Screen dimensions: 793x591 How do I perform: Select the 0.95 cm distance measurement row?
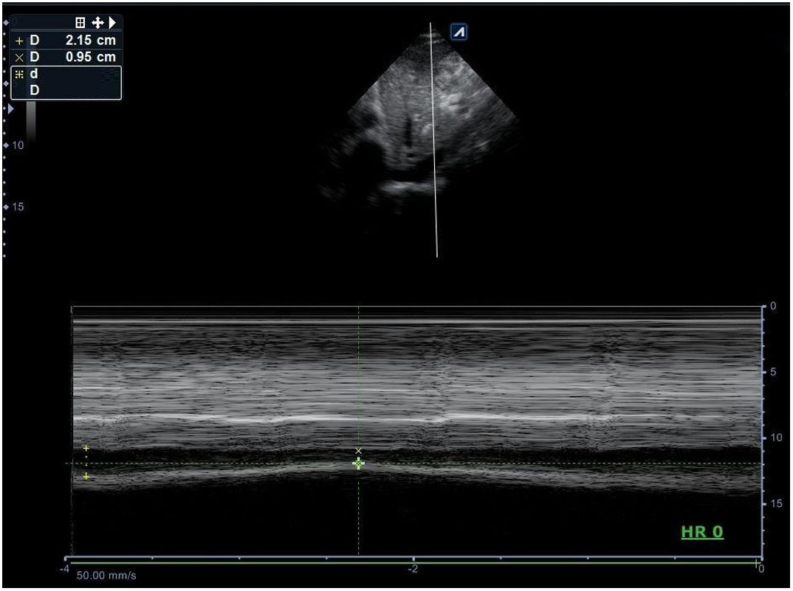[x=66, y=57]
